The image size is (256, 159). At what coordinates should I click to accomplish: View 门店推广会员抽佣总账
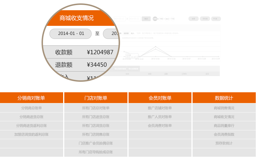(96, 143)
